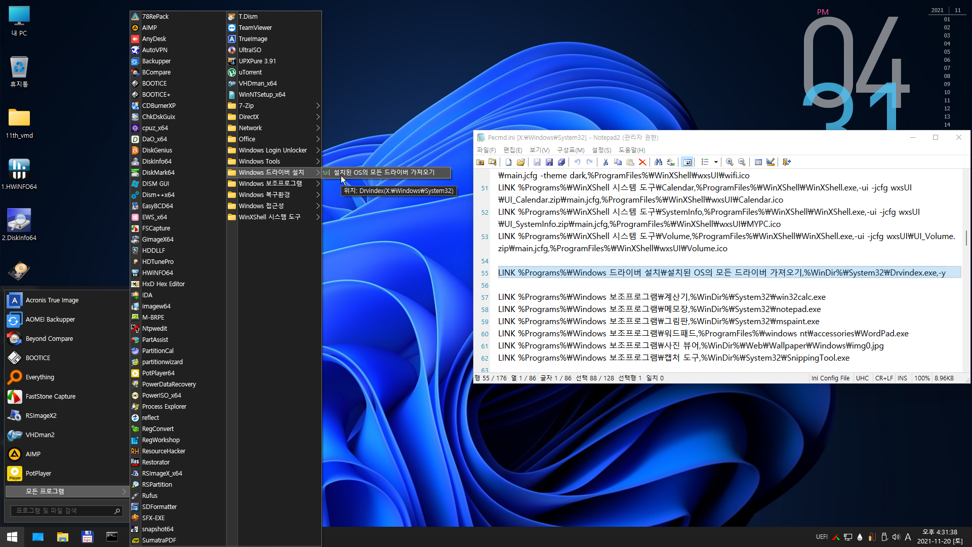The height and width of the screenshot is (547, 972).
Task: Click the Save Copy icon in Notepad2 toolbar
Action: (561, 162)
